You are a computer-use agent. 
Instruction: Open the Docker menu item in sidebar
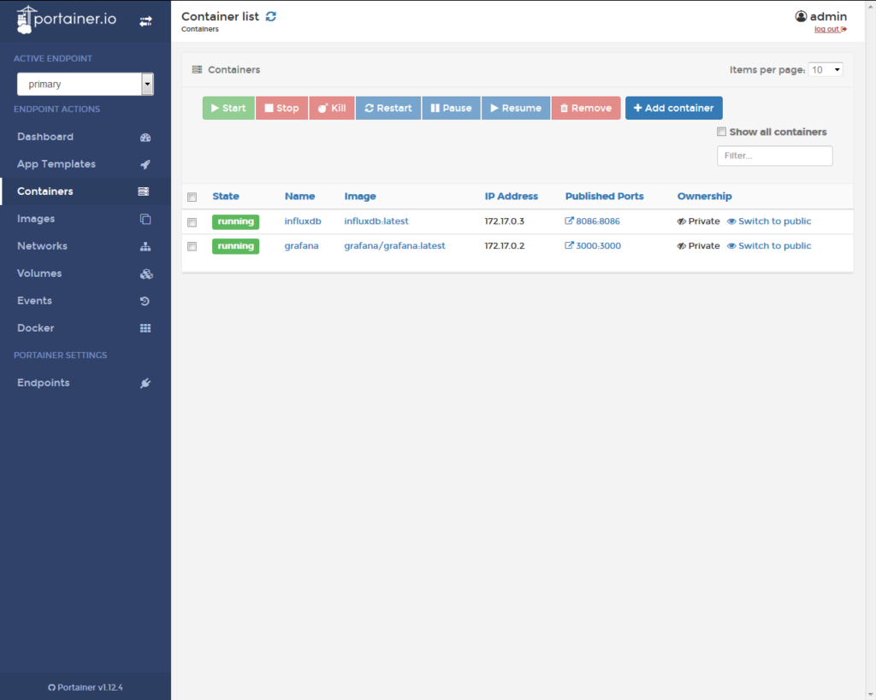tap(36, 328)
